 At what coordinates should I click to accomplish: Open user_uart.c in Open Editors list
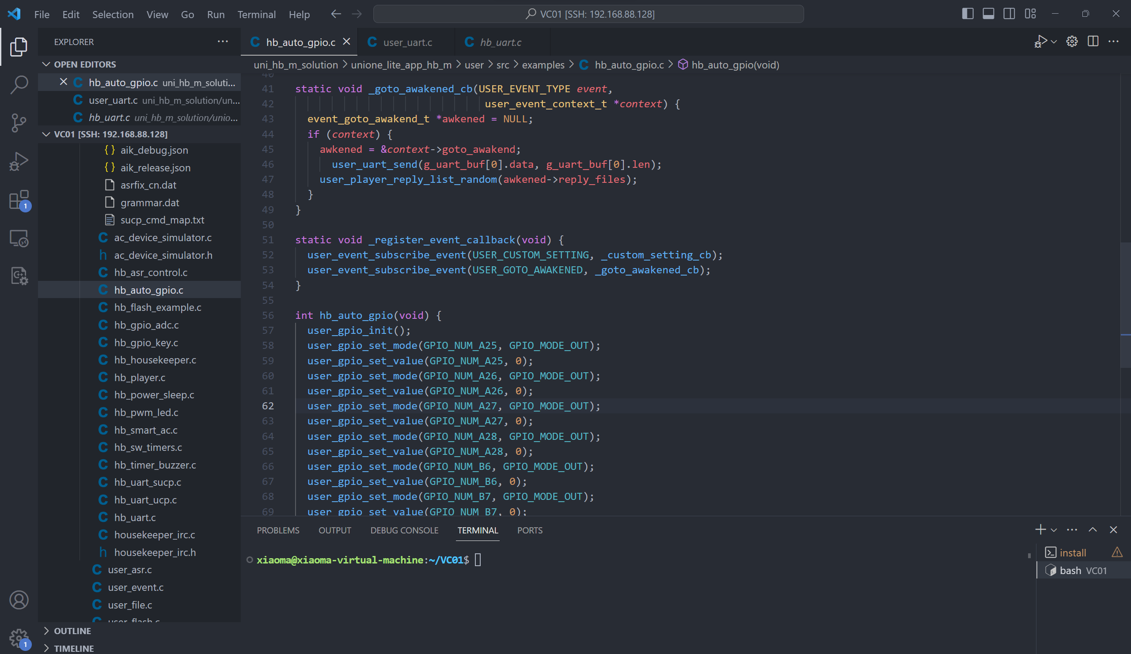click(x=139, y=100)
